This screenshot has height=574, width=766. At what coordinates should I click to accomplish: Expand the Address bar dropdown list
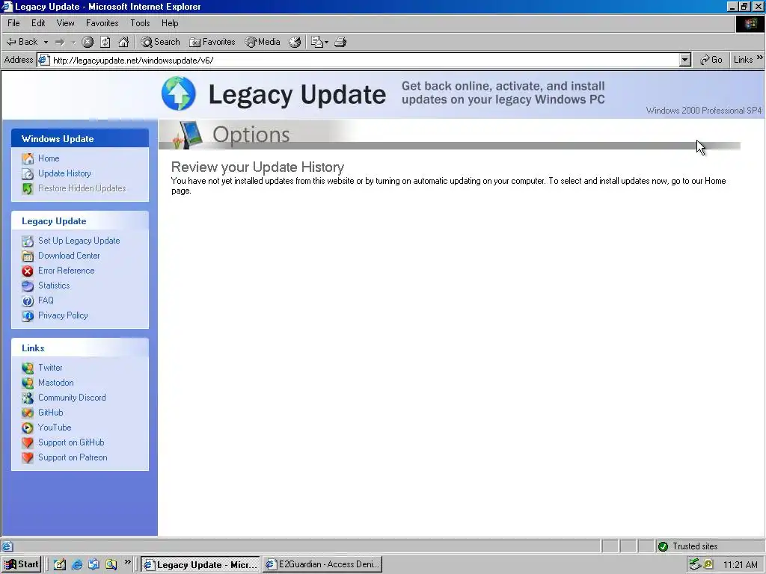click(x=685, y=60)
